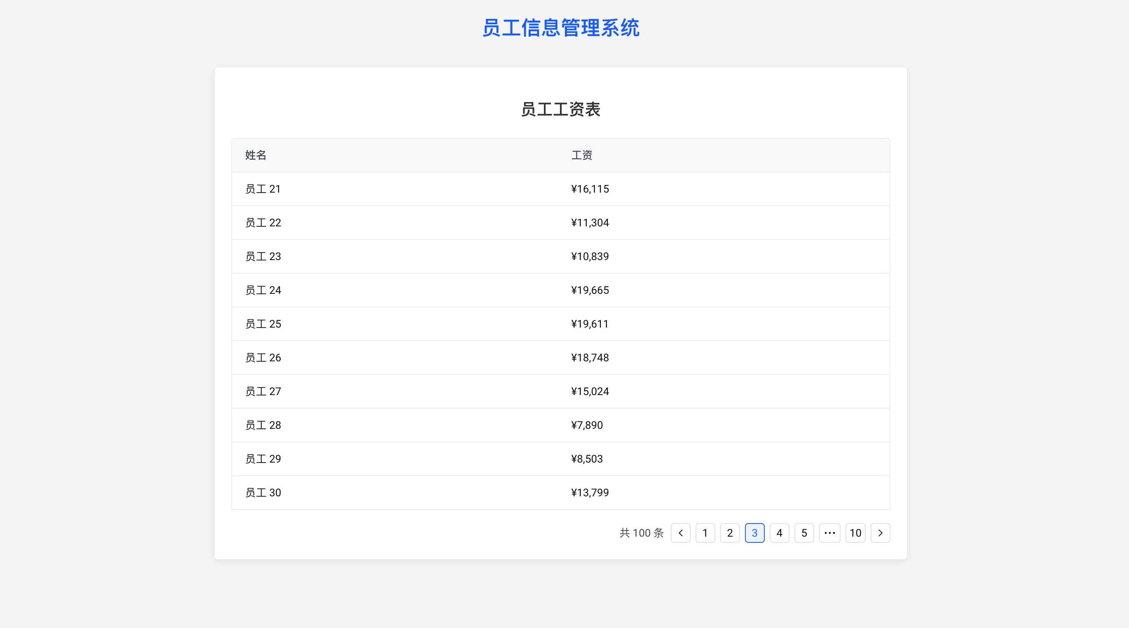Click the next page arrow icon
This screenshot has height=628, width=1129.
[880, 533]
